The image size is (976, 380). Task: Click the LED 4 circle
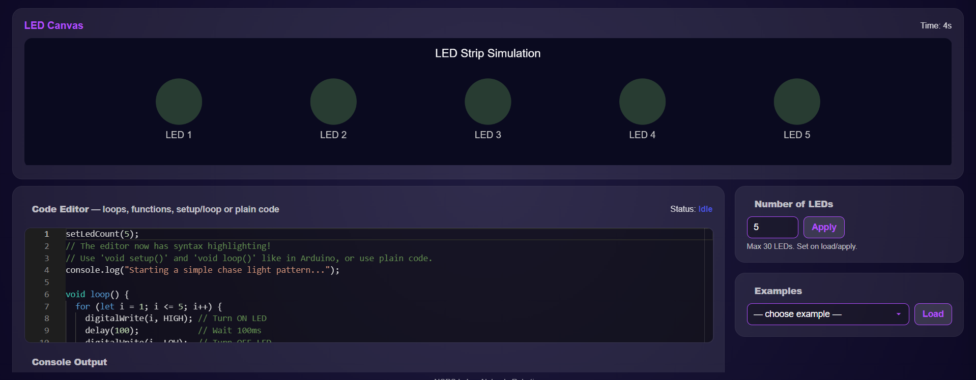642,102
